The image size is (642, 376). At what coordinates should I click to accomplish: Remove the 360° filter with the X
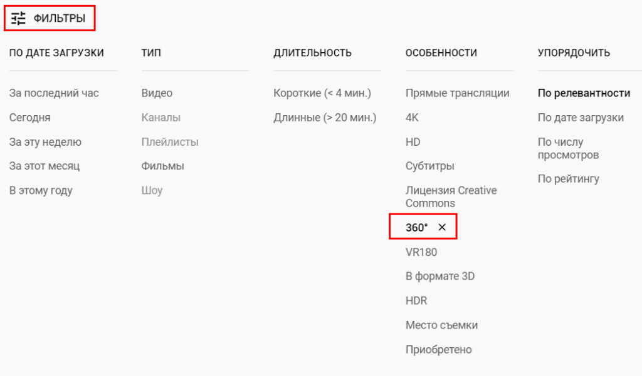442,228
